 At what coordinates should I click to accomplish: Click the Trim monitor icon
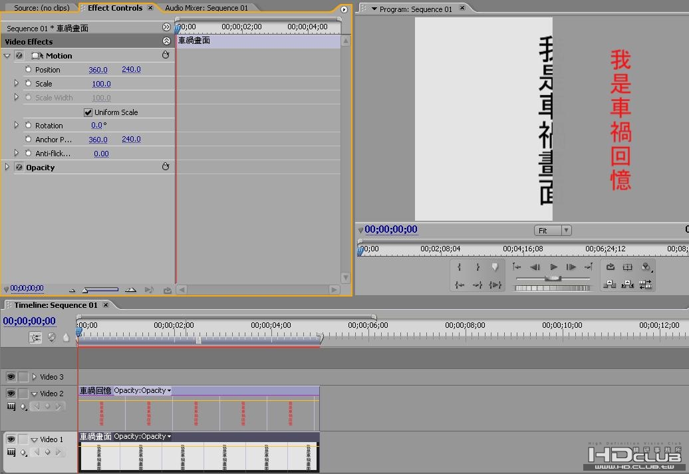[x=644, y=285]
